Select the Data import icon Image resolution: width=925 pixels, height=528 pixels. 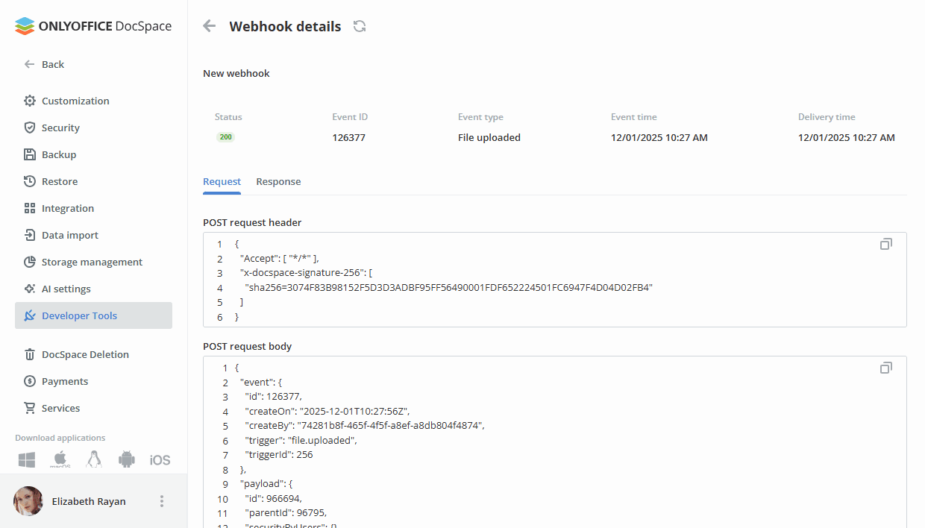click(x=28, y=235)
